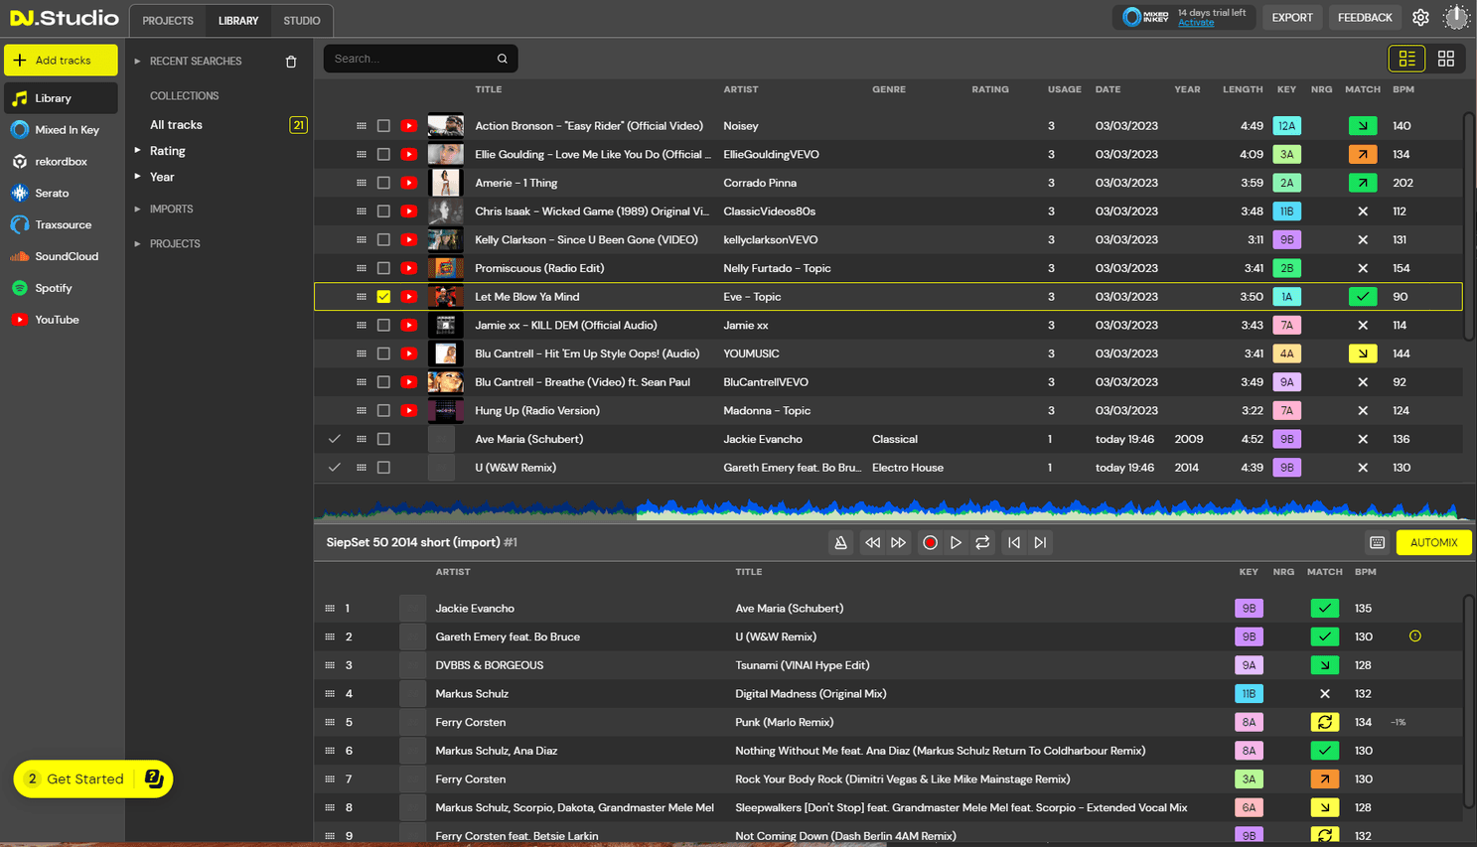The height and width of the screenshot is (847, 1477).
Task: Open YouTube source in sidebar
Action: 61,320
